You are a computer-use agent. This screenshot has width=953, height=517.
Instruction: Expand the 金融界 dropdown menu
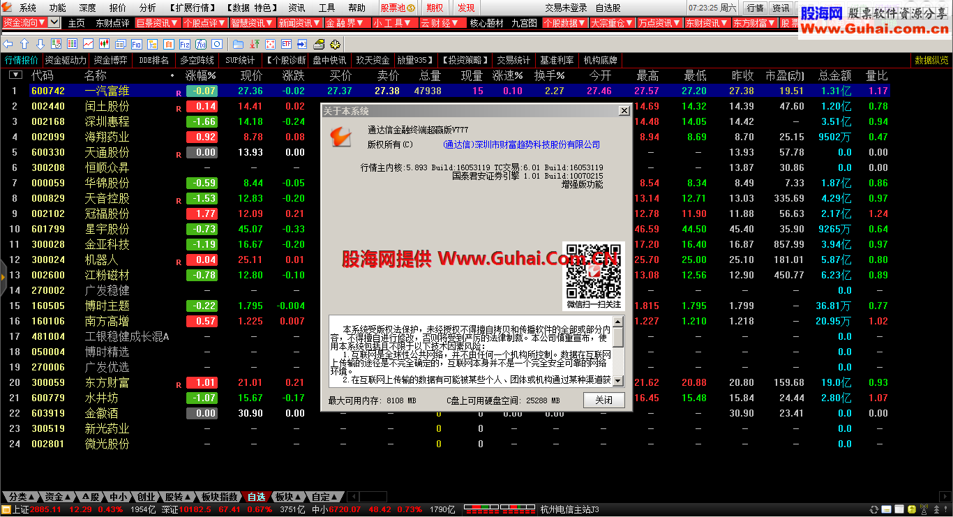(347, 23)
